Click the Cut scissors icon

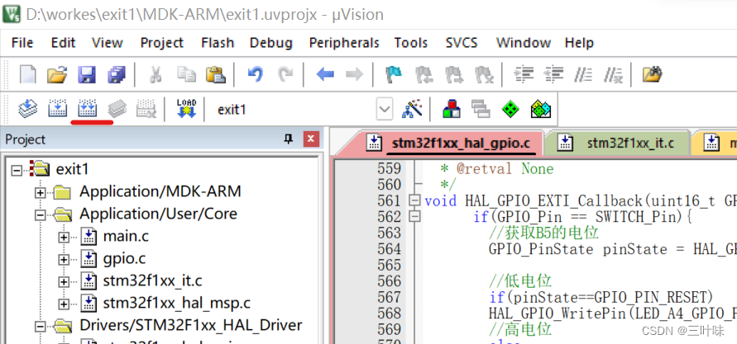[156, 74]
